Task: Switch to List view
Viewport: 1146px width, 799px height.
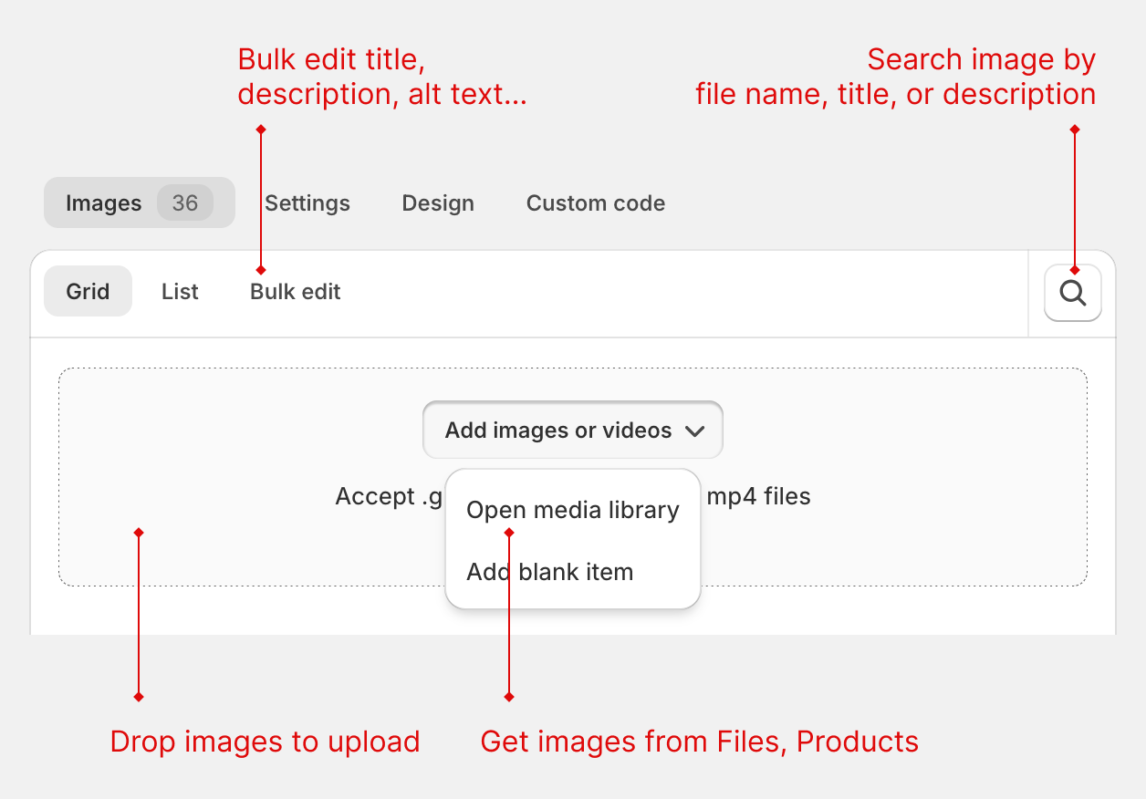Action: coord(179,291)
